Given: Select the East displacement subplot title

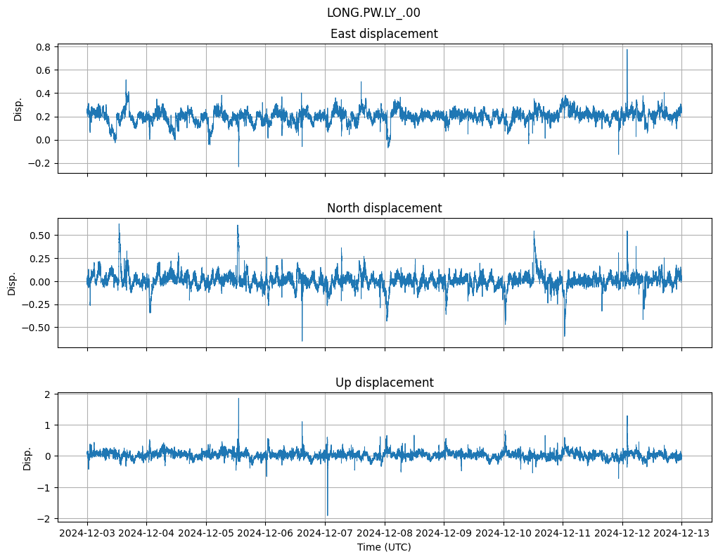Looking at the screenshot, I should [x=384, y=34].
